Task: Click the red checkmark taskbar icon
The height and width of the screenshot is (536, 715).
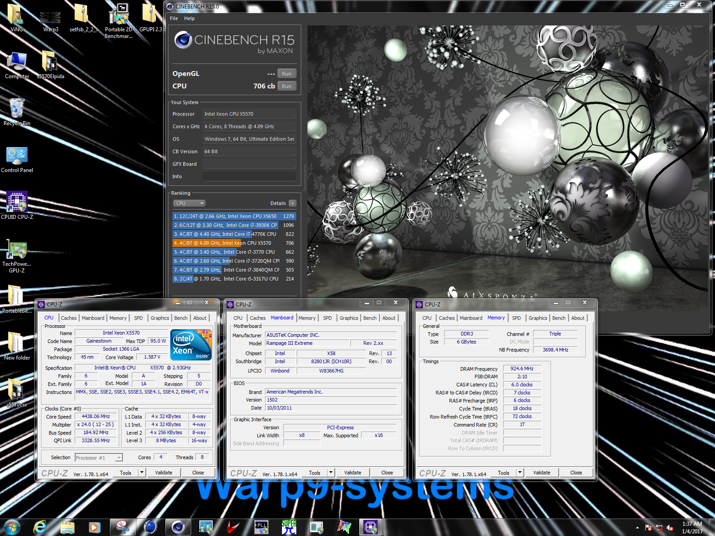Action: [x=233, y=527]
